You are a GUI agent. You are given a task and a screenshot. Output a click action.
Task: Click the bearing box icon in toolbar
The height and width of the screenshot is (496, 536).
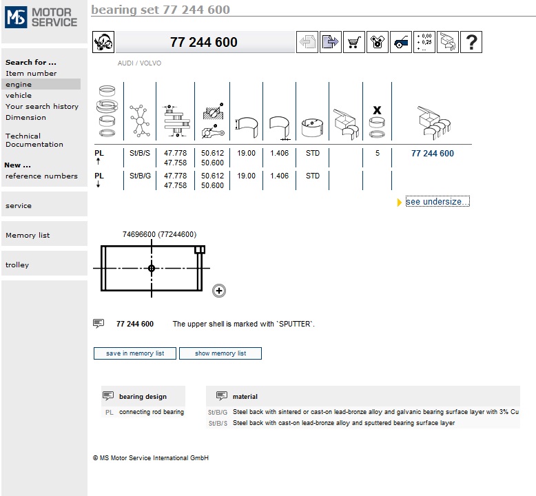tap(448, 42)
